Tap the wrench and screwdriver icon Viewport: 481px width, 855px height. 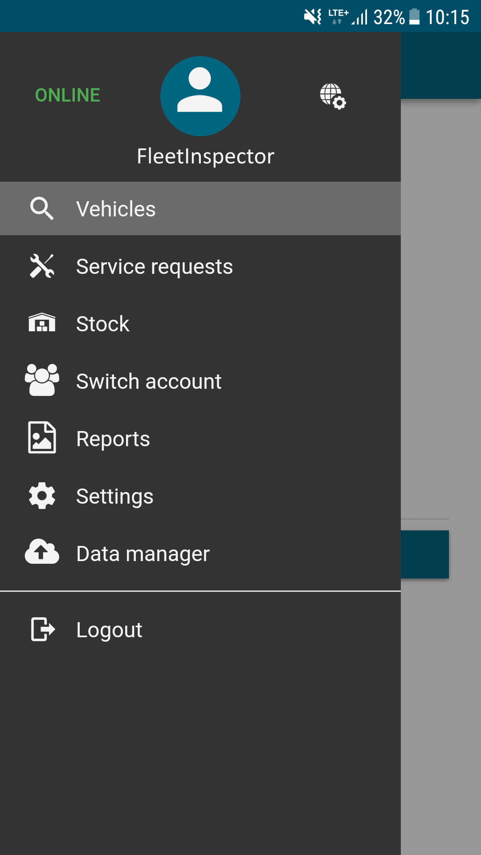tap(42, 266)
